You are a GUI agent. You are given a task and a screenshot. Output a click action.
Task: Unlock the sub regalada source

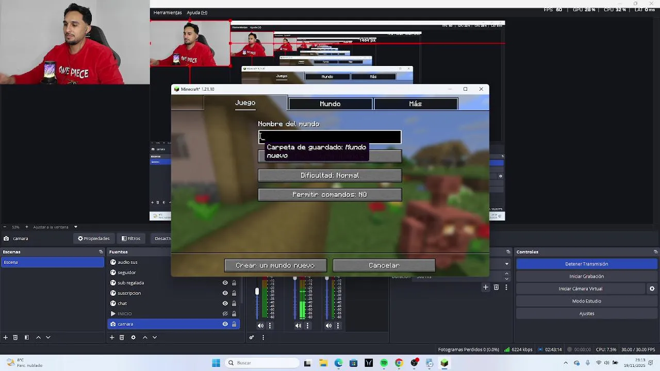pyautogui.click(x=234, y=283)
